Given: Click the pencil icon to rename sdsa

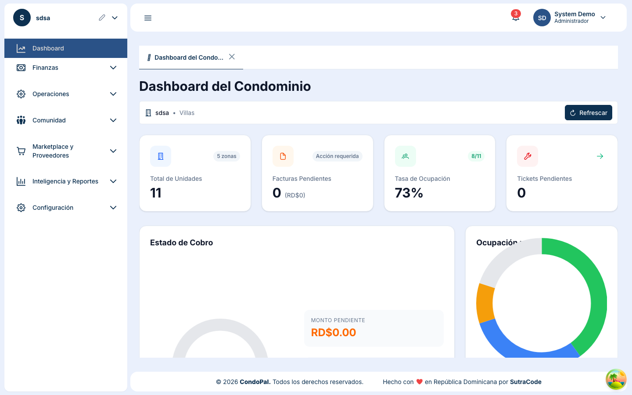Looking at the screenshot, I should [x=102, y=17].
